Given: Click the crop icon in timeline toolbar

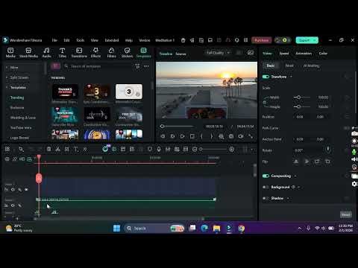Looking at the screenshot, I should (66, 149).
